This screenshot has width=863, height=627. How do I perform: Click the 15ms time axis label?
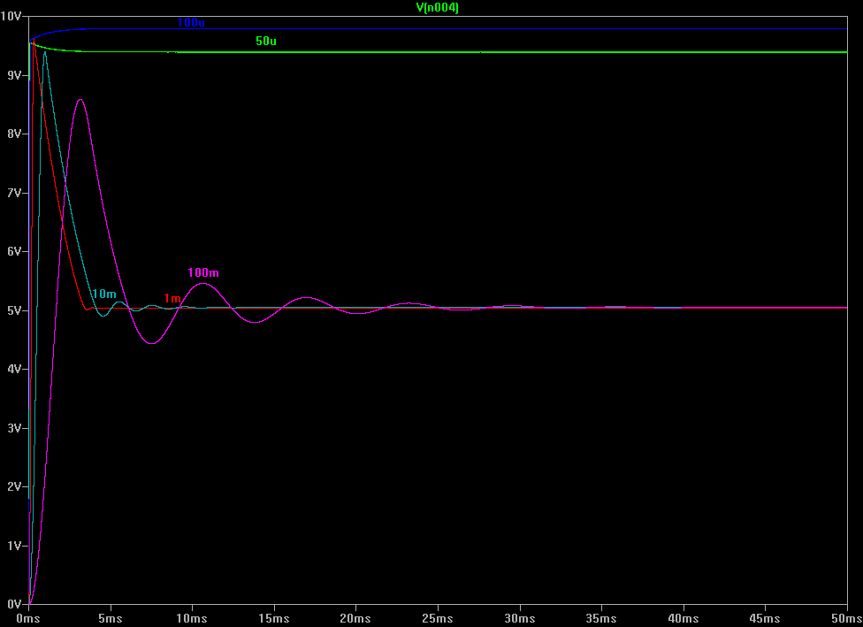click(x=274, y=618)
